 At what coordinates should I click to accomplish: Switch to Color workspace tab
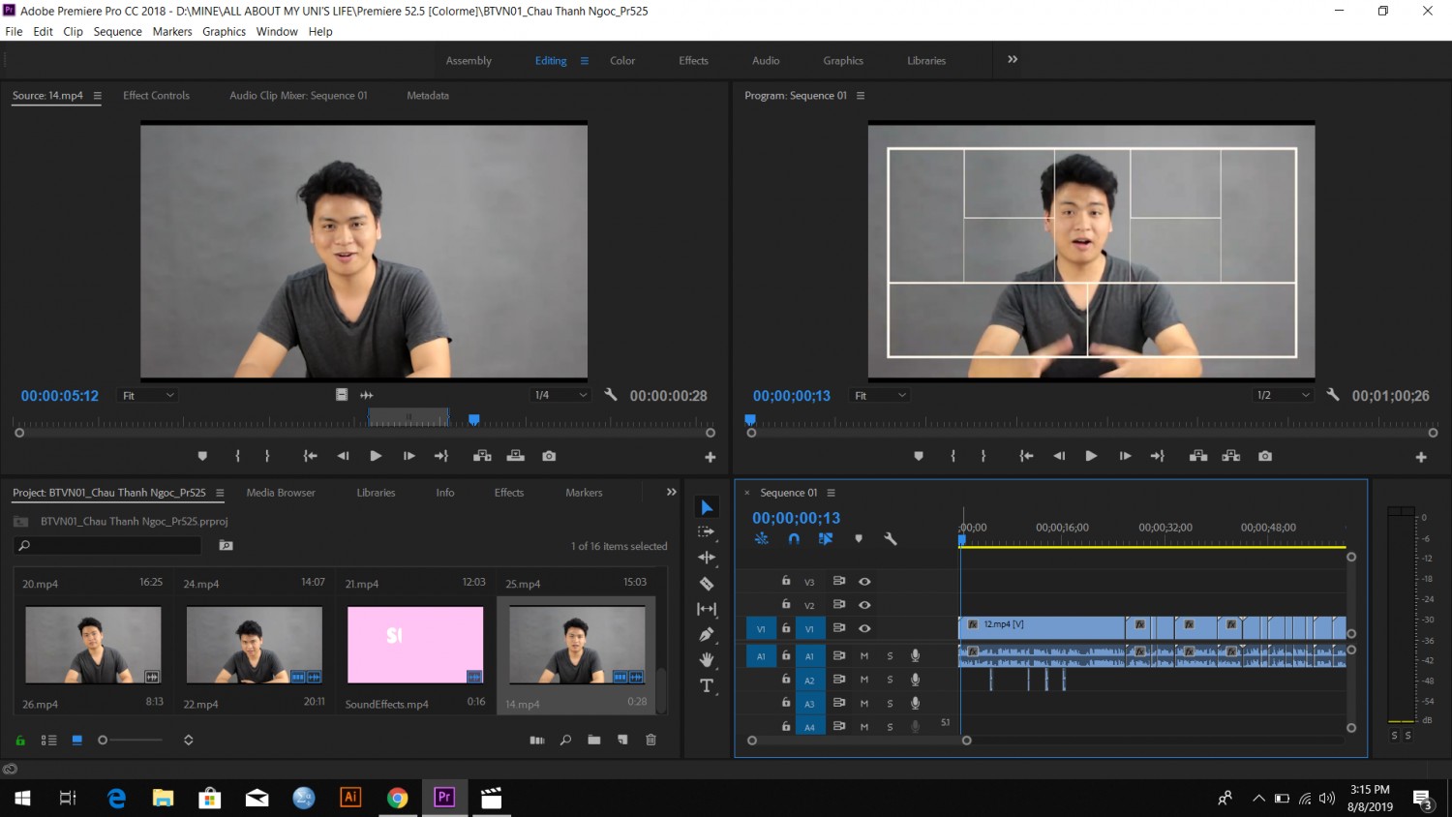622,60
